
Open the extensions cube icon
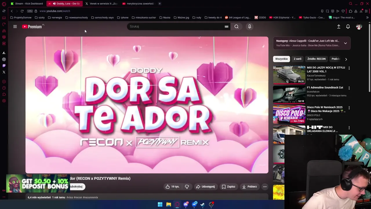[350, 11]
